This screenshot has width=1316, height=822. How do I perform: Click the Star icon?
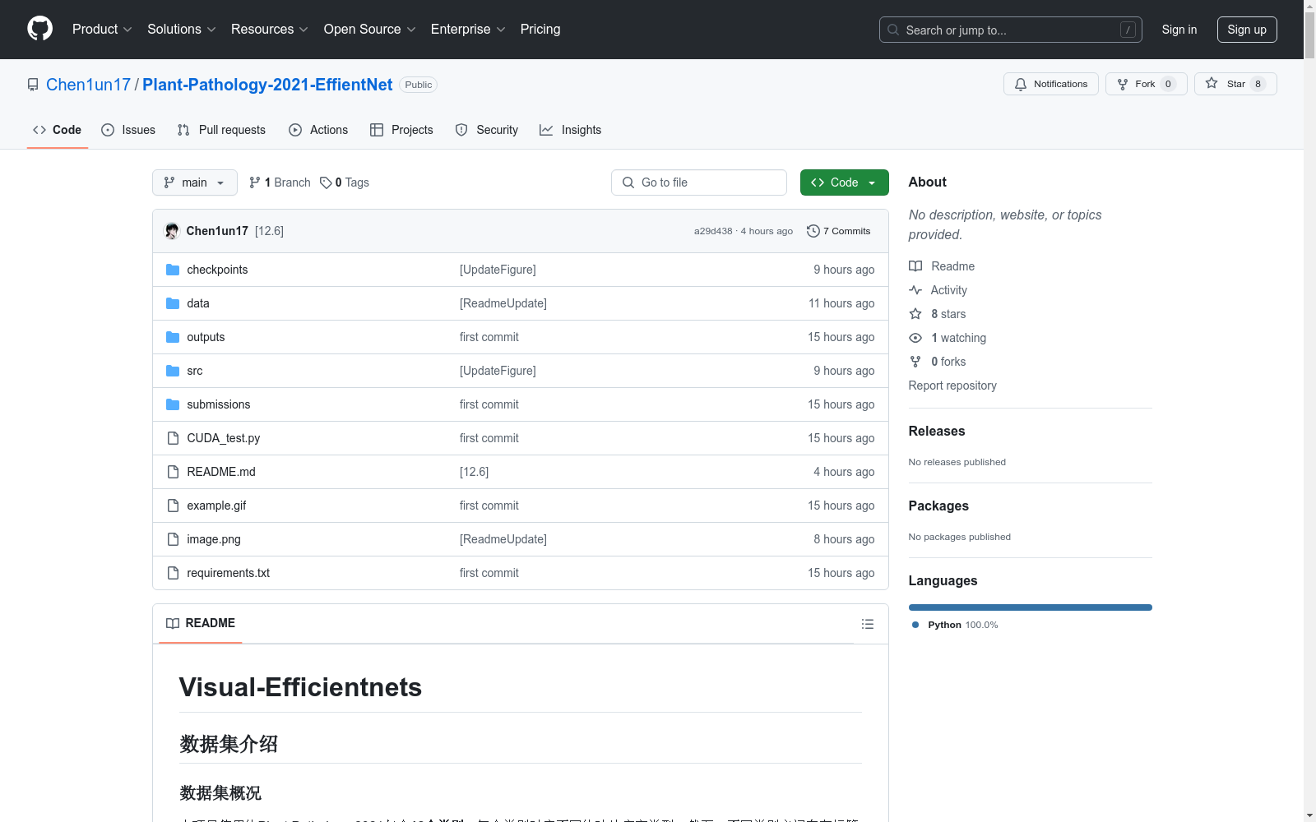pyautogui.click(x=1212, y=83)
